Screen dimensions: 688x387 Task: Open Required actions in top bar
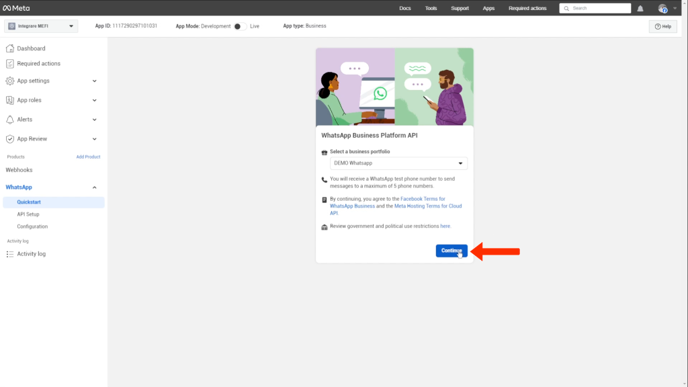coord(527,8)
